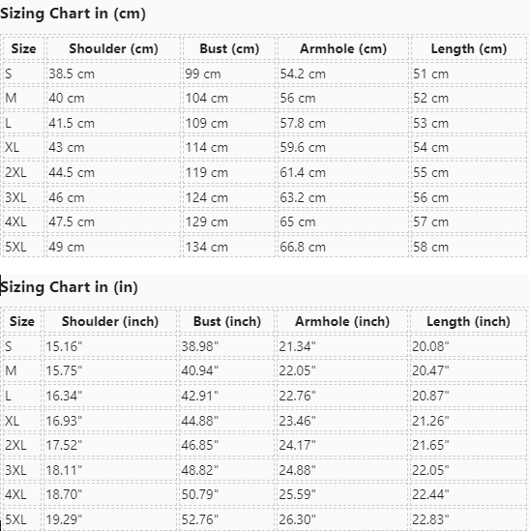This screenshot has height=531, width=529.
Task: Select the 2XL row in cm chart
Action: [x=265, y=172]
